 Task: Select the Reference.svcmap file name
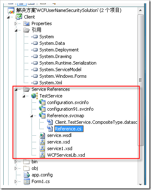(65, 116)
